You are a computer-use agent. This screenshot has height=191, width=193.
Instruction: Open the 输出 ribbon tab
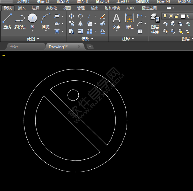(x=95, y=8)
